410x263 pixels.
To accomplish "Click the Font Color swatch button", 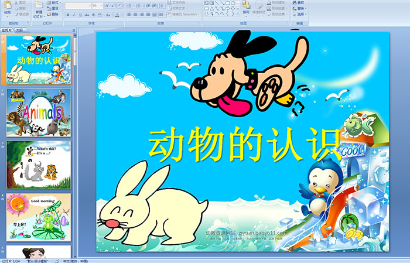I will point(117,15).
